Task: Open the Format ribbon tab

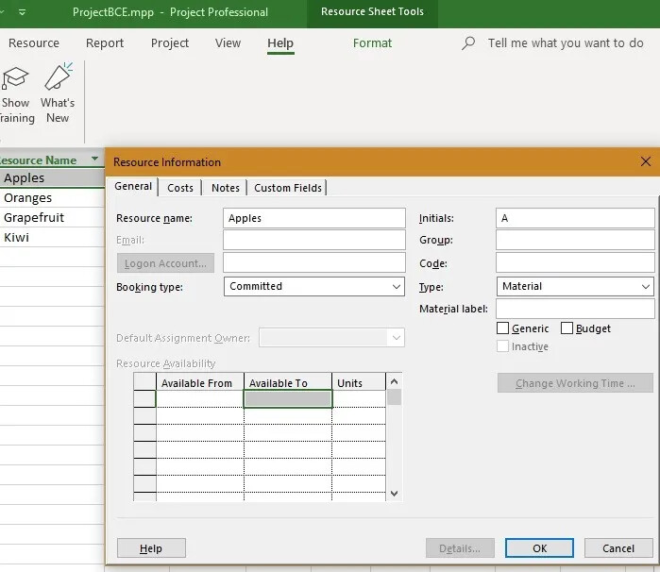Action: coord(372,42)
